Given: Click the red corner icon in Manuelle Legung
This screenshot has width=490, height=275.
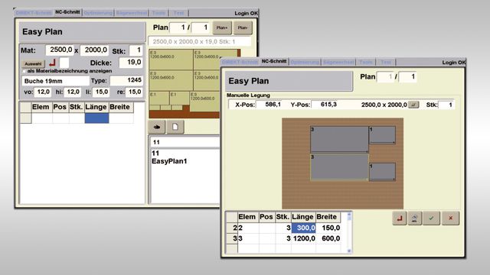Looking at the screenshot, I should [x=400, y=218].
